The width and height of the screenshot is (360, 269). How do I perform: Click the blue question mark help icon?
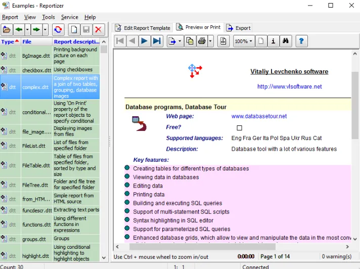pyautogui.click(x=301, y=41)
